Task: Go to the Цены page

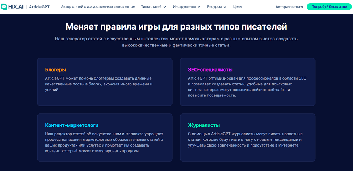Action: 238,7
